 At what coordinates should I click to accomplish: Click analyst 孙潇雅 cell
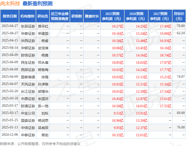[43, 84]
